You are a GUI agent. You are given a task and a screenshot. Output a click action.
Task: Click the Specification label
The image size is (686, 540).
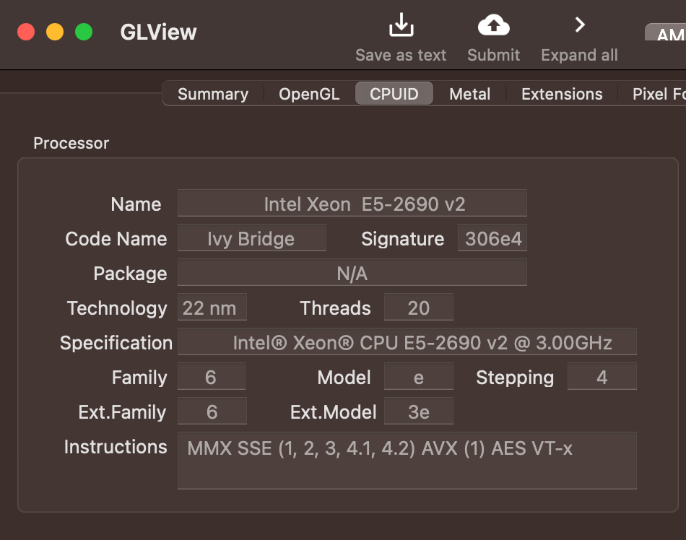[x=116, y=343]
